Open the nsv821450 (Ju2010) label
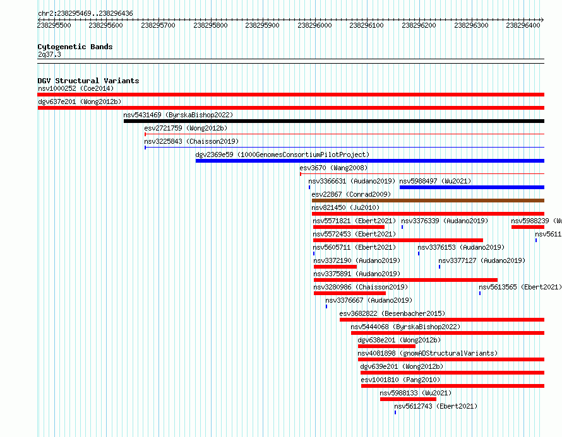The height and width of the screenshot is (437, 562). [x=345, y=207]
